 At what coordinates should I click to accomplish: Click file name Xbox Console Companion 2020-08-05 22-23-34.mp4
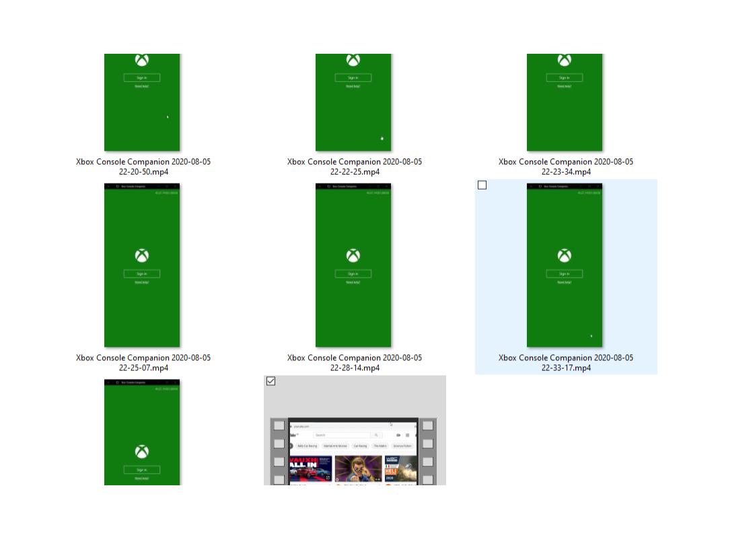coord(566,167)
